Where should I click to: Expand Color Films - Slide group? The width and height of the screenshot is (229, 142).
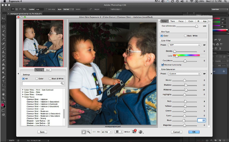click(x=23, y=92)
